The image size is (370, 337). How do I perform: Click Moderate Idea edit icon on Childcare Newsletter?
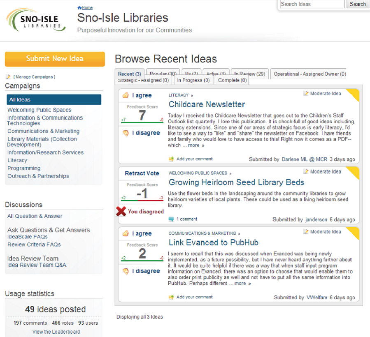click(306, 93)
